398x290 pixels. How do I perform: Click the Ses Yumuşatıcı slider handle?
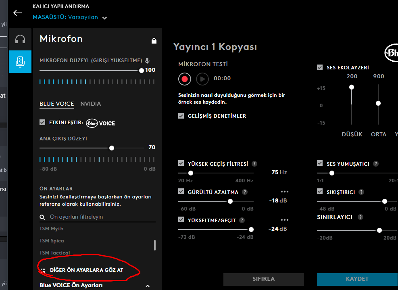coord(331,173)
